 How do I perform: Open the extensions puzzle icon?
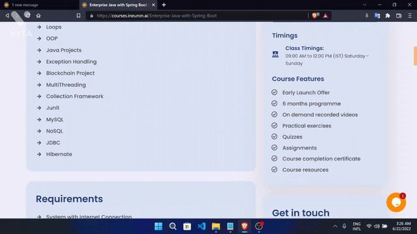pyautogui.click(x=388, y=16)
